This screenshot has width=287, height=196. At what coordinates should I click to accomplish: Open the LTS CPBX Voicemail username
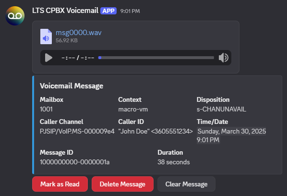(65, 11)
